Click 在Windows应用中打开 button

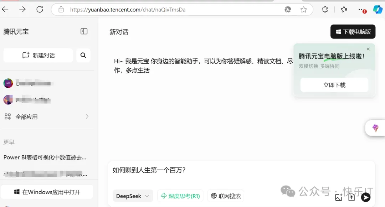tap(47, 192)
